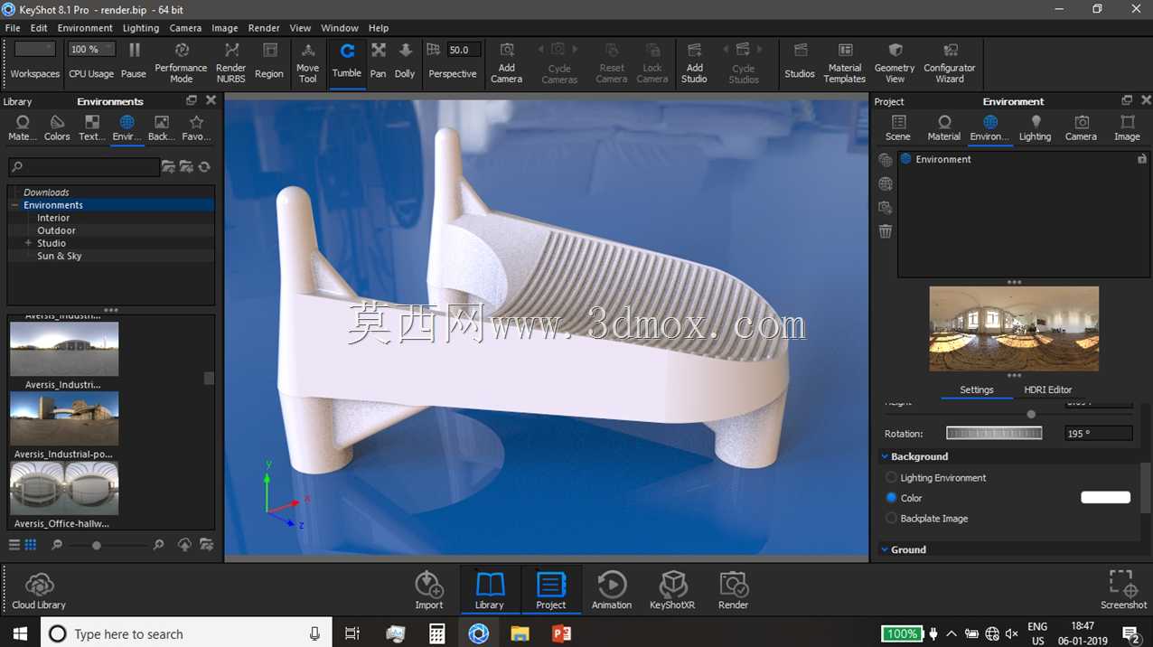This screenshot has height=647, width=1153.
Task: Enable Render NURBS option
Action: tap(230, 61)
